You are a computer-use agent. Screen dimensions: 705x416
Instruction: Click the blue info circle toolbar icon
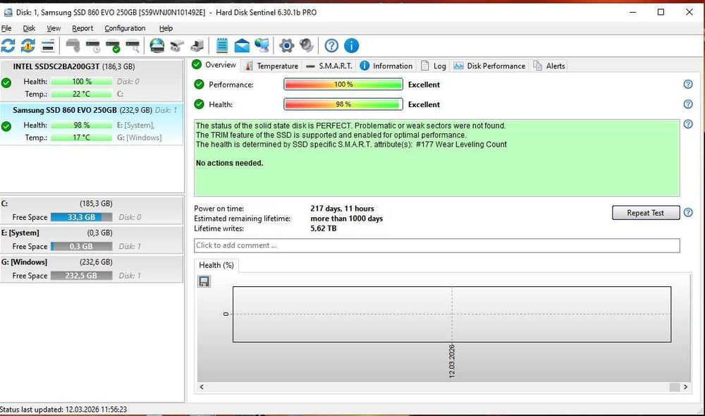(x=352, y=45)
